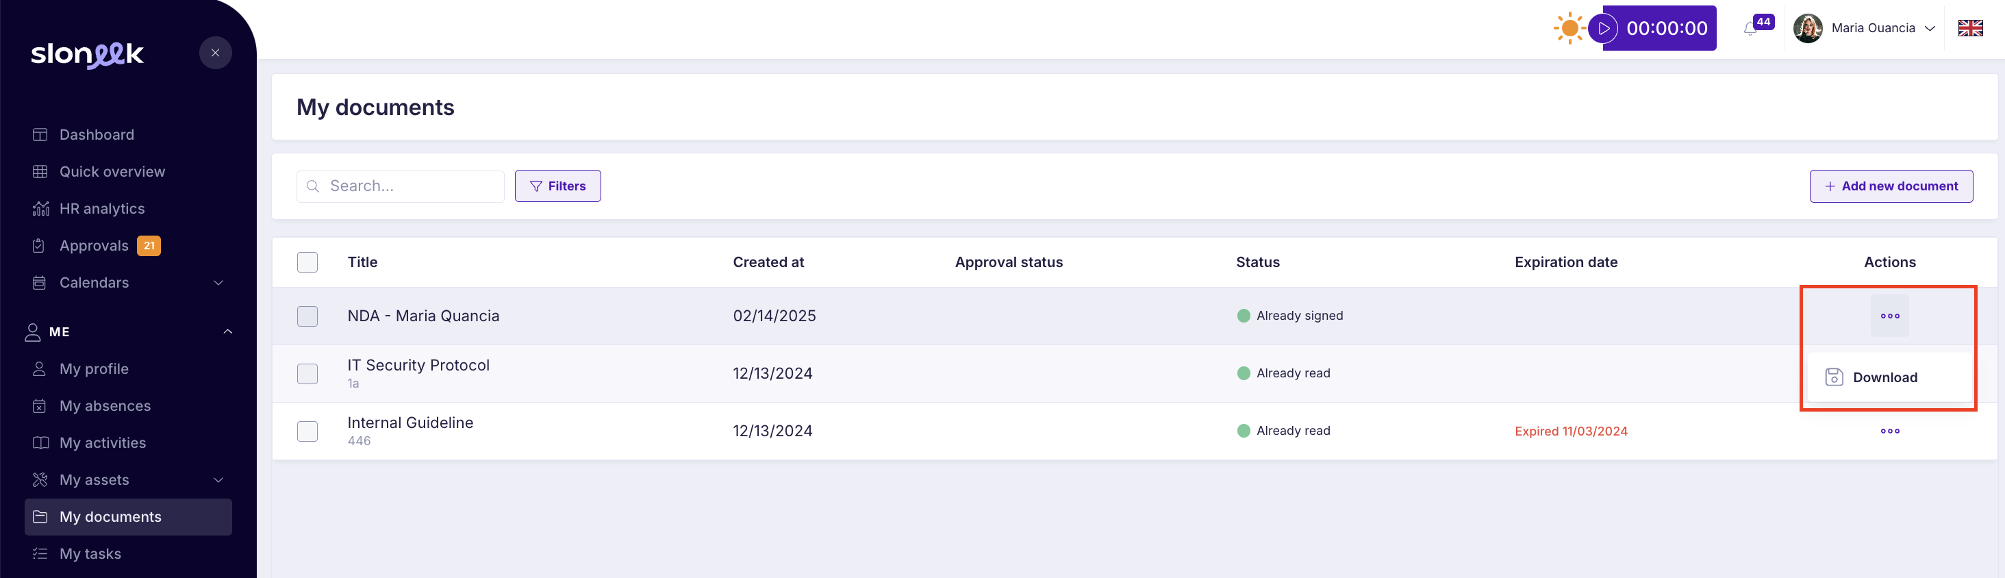Check the IT Security Protocol row checkbox
The image size is (2005, 578).
(307, 373)
